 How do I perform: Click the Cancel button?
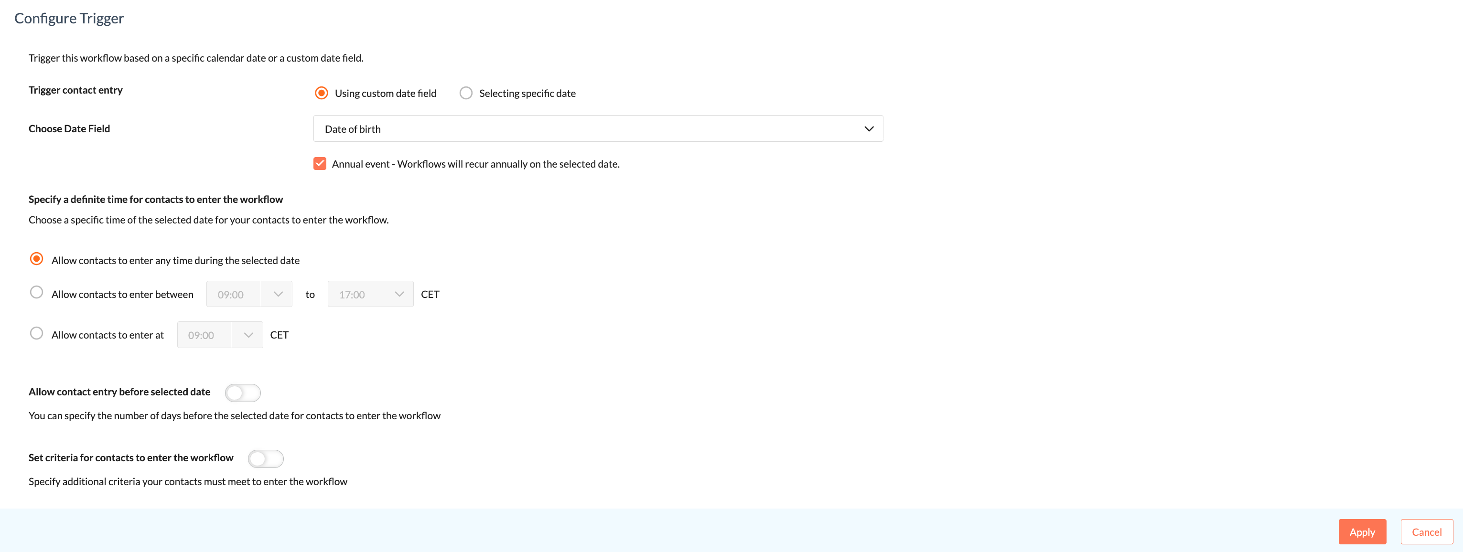pos(1426,531)
